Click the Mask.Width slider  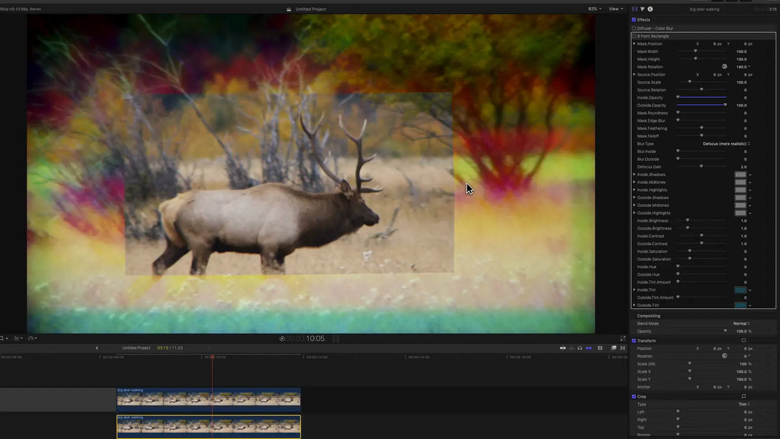click(701, 51)
